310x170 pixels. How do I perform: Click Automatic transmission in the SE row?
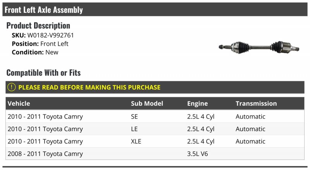coord(250,117)
